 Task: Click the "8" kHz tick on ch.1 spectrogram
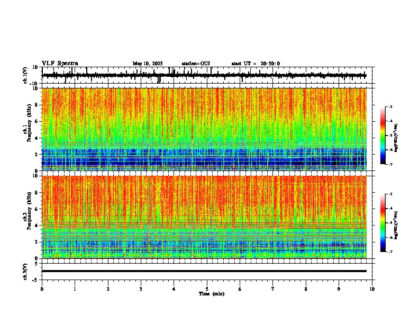(37, 105)
